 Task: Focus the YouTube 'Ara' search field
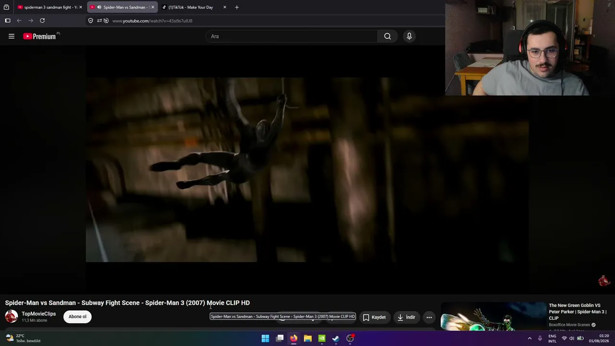[291, 36]
